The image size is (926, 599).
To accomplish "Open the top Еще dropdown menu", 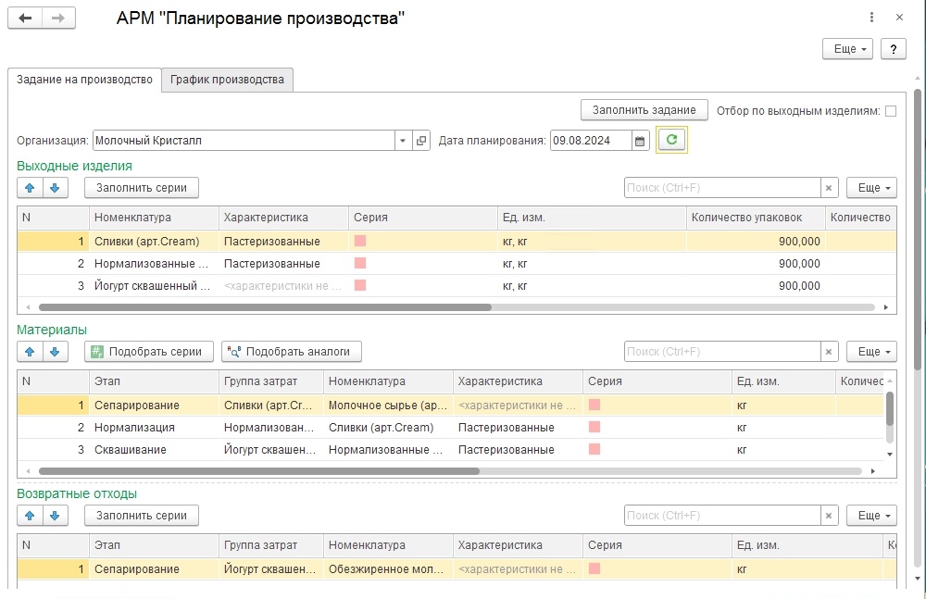I will coord(847,49).
